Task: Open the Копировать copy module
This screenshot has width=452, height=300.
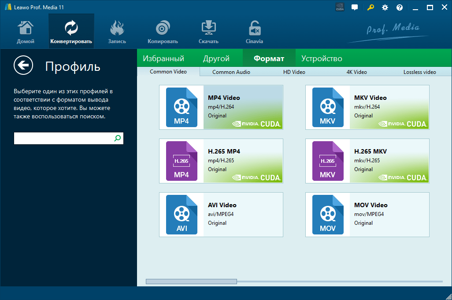Action: (x=163, y=32)
